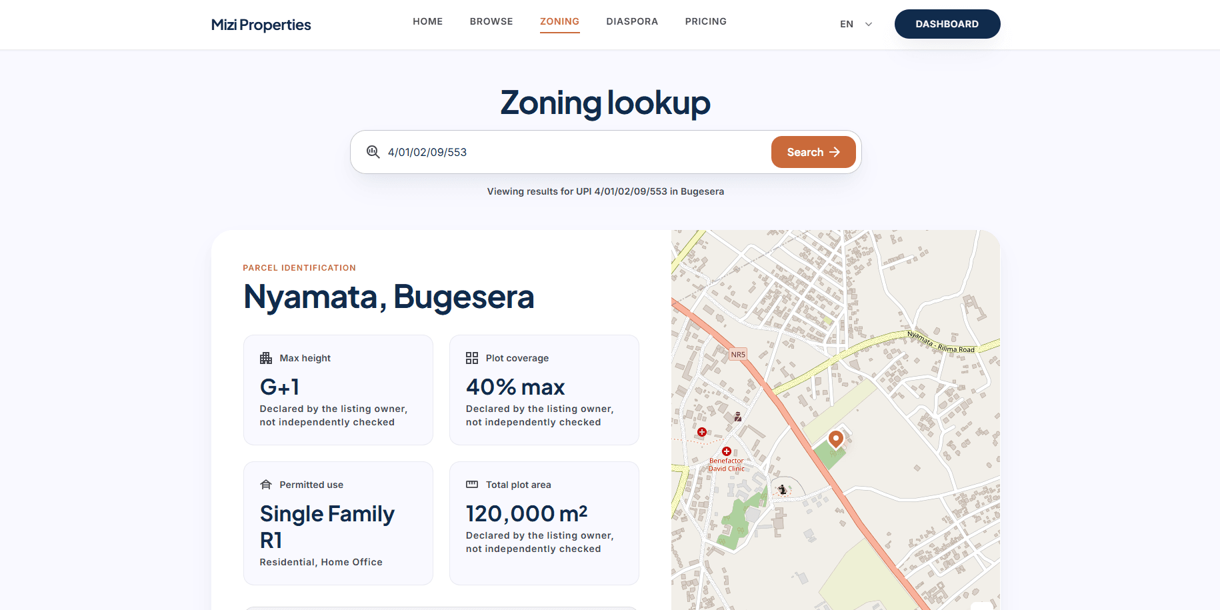This screenshot has height=610, width=1220.
Task: Select the Zoning tab
Action: point(560,21)
